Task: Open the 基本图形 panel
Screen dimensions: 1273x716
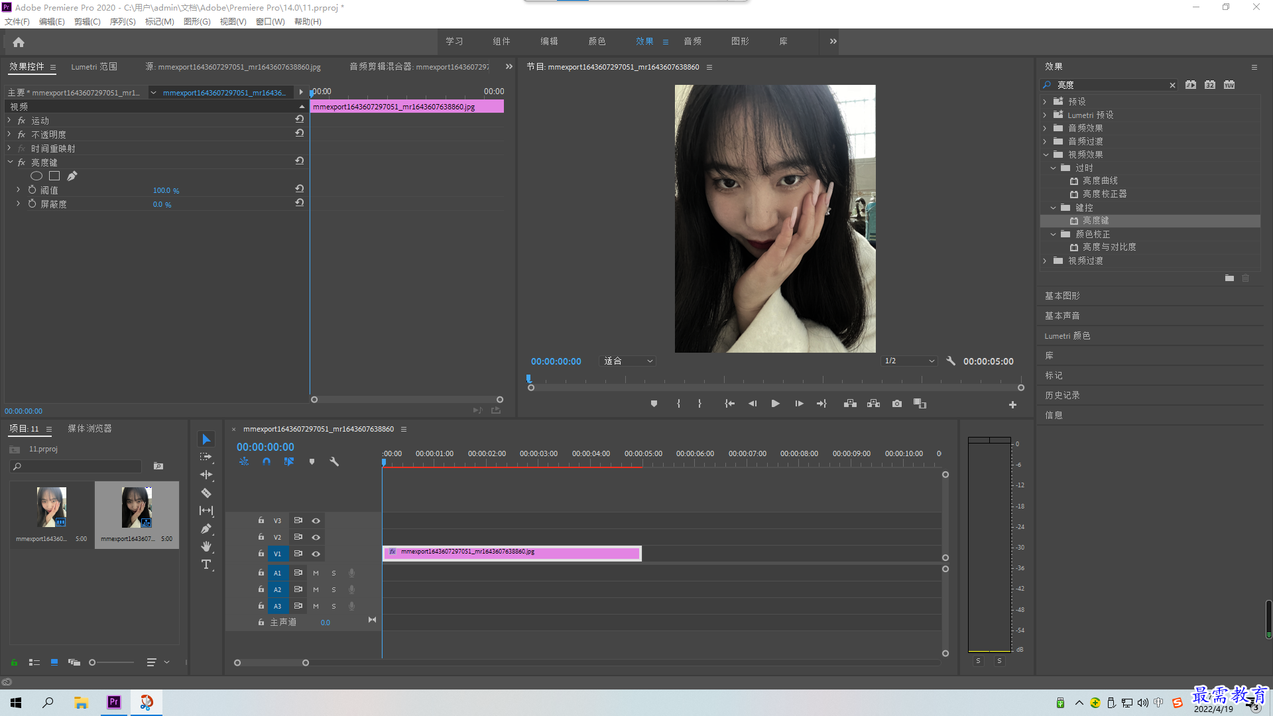Action: click(1062, 296)
